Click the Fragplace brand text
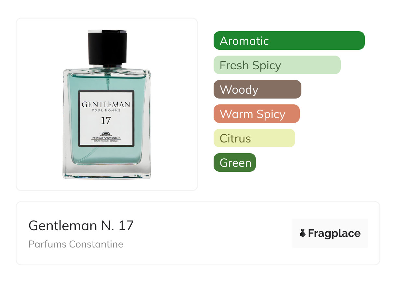The image size is (396, 281). pyautogui.click(x=334, y=234)
